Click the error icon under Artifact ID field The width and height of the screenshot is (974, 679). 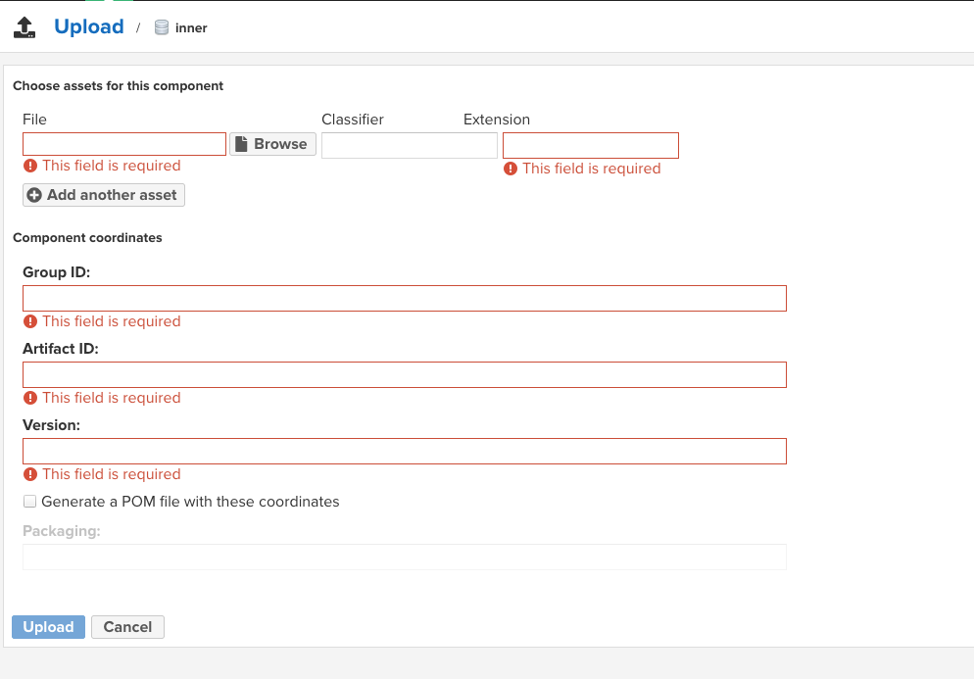coord(30,398)
